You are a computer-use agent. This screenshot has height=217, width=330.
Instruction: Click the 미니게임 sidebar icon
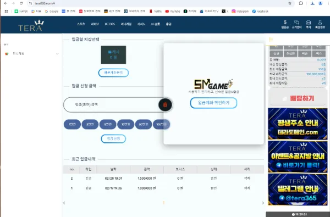coord(7,54)
